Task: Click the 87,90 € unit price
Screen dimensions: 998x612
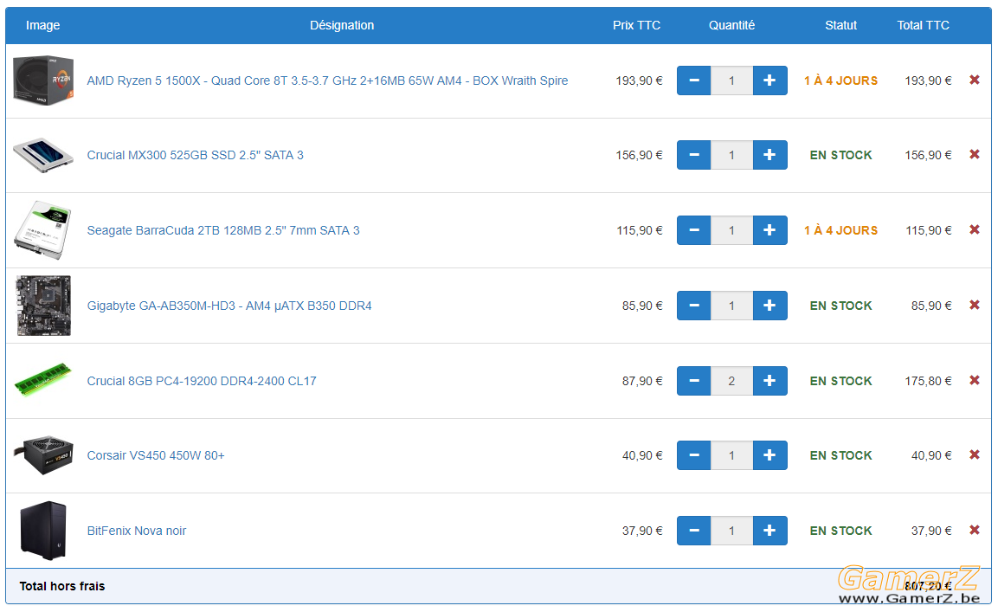Action: [642, 381]
